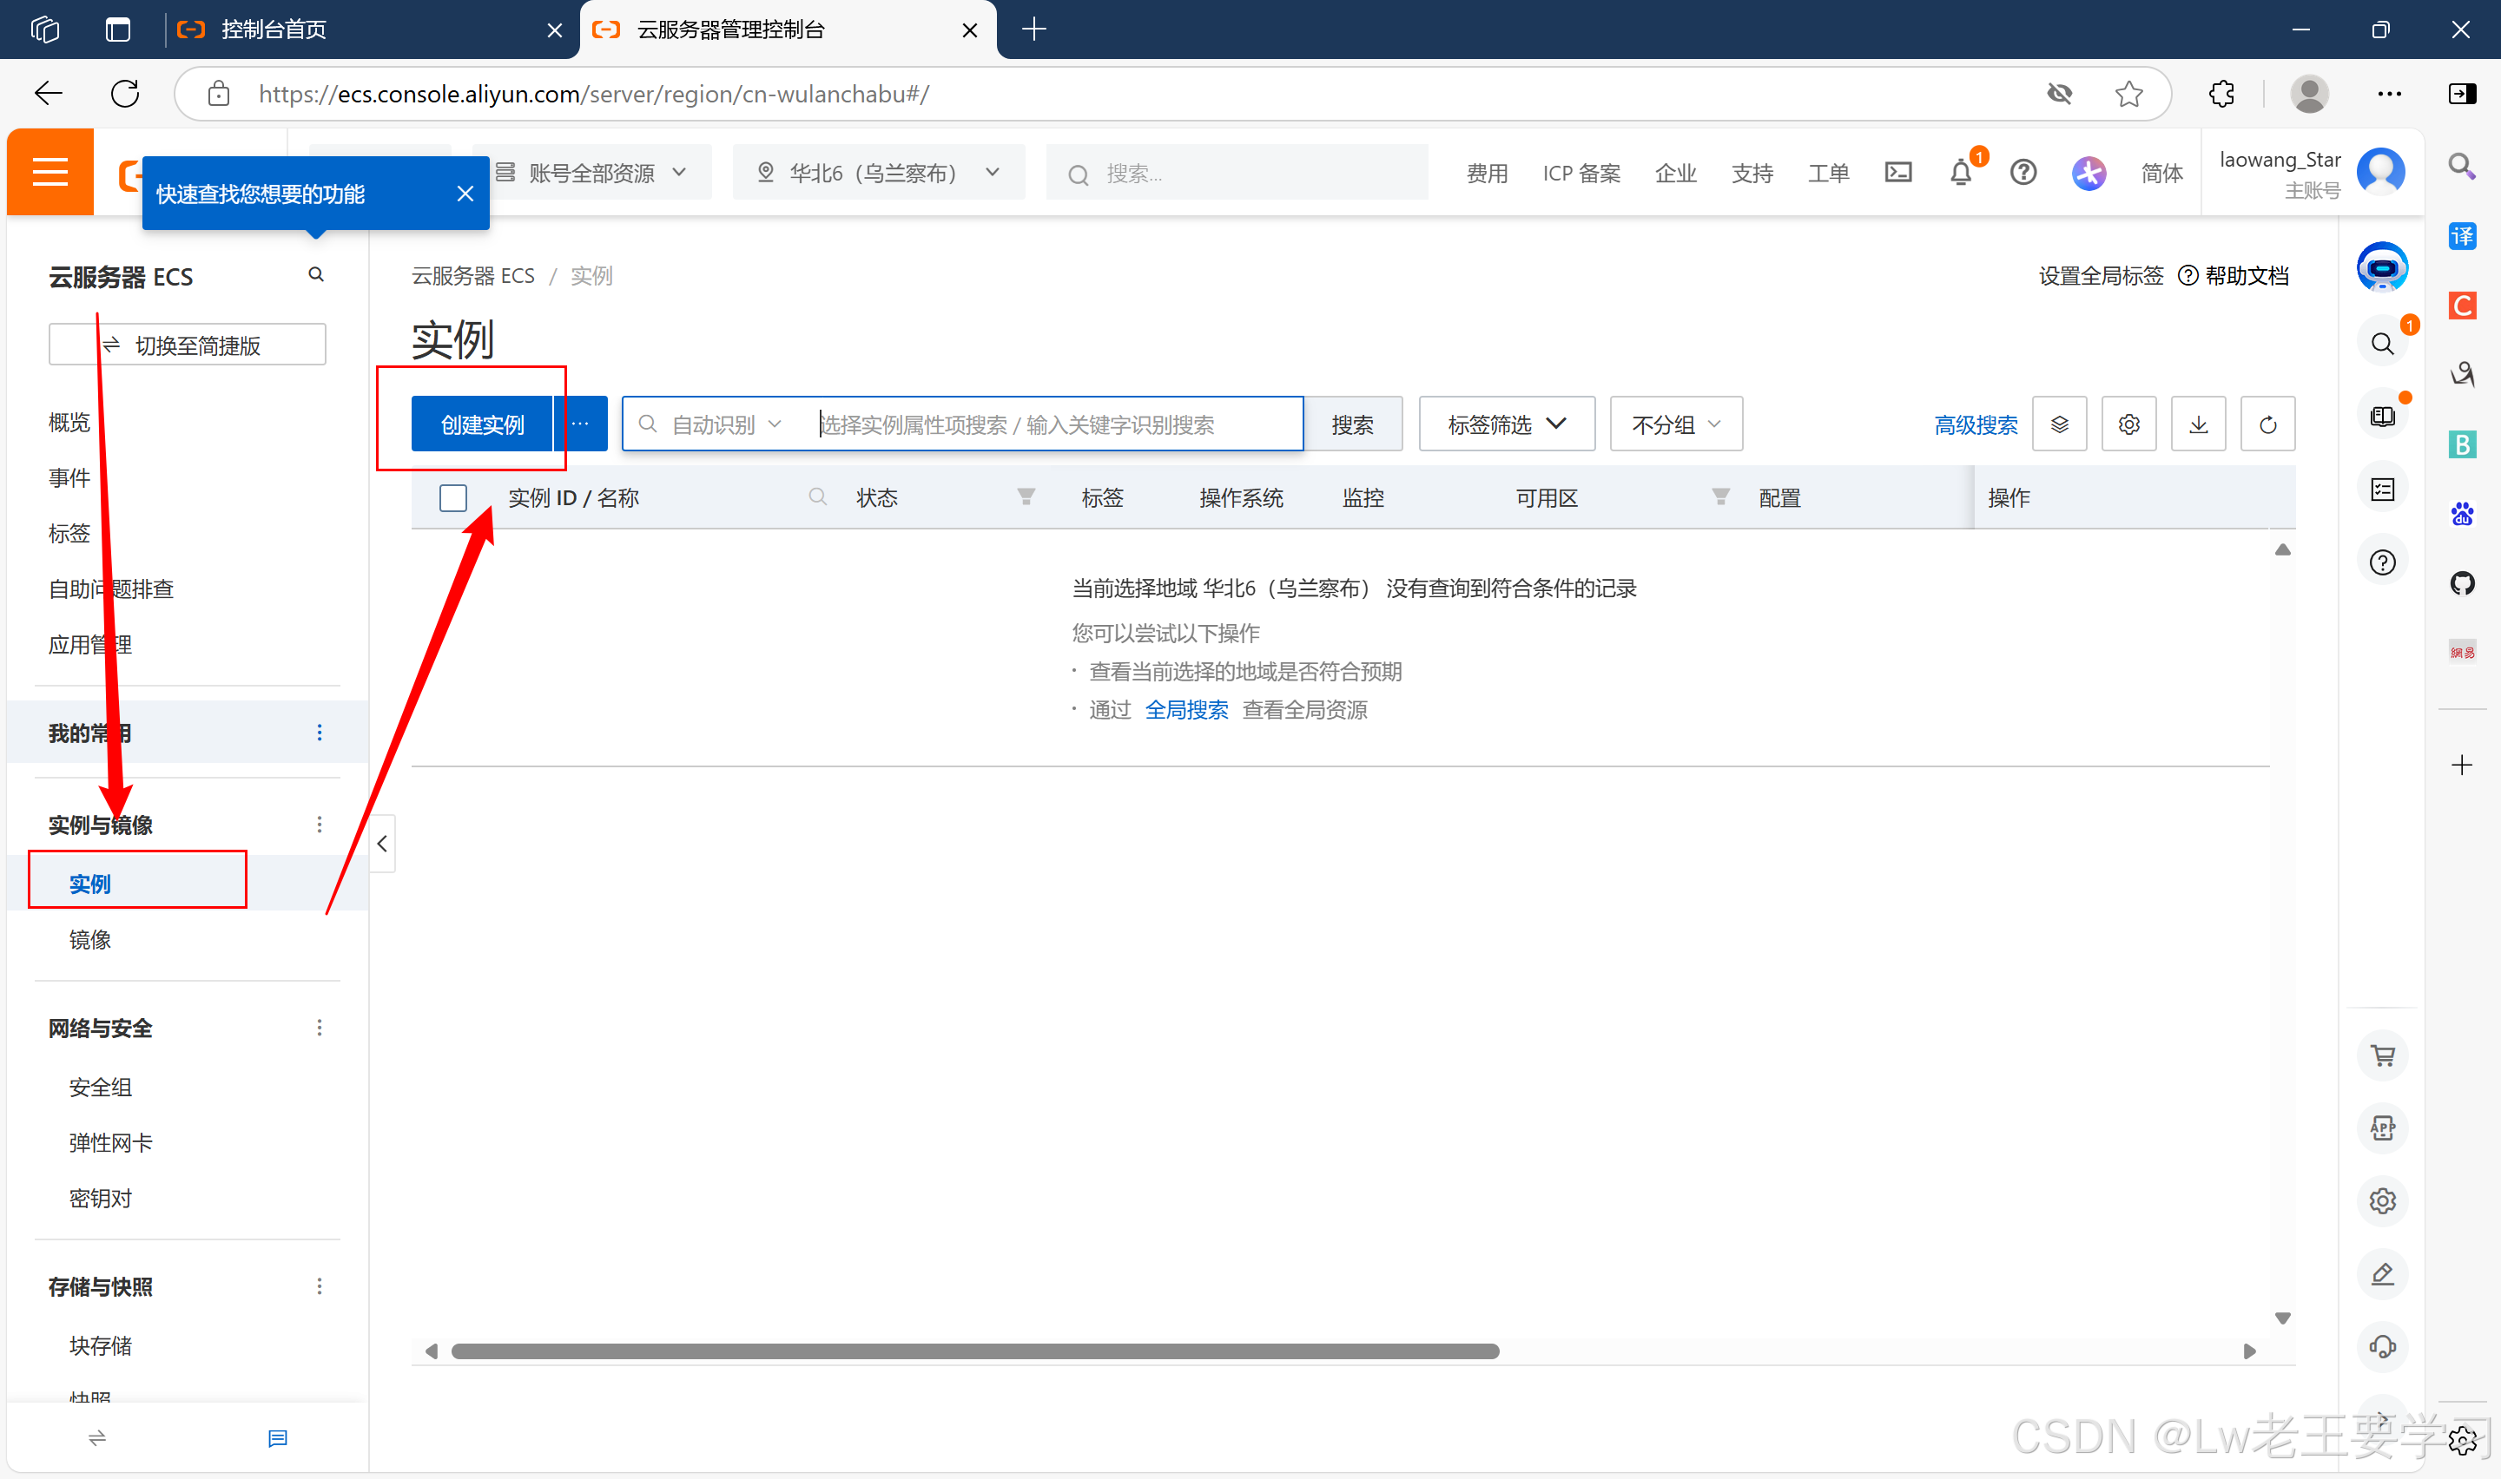Click the 搜索 button
The width and height of the screenshot is (2501, 1479).
click(x=1353, y=424)
